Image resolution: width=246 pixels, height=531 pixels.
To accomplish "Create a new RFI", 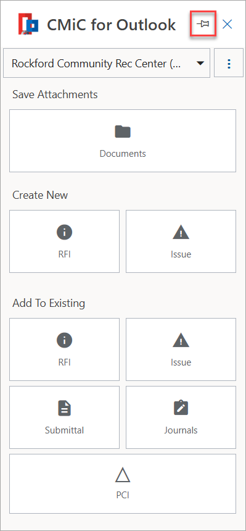I will (64, 241).
